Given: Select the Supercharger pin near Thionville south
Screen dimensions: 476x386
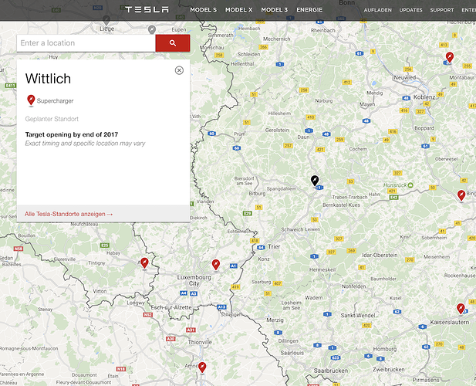Looking at the screenshot, I should [x=202, y=367].
